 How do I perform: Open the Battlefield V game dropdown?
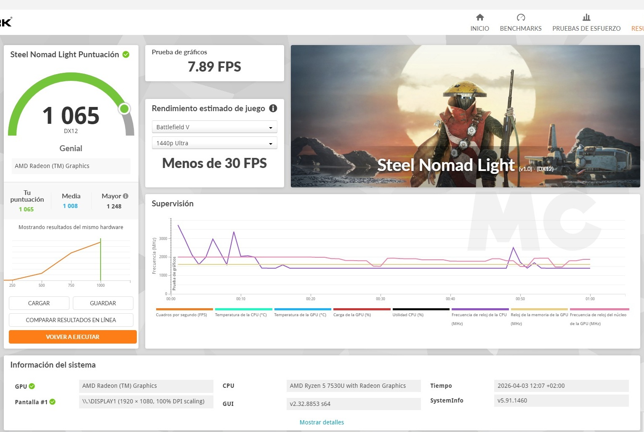(x=214, y=126)
